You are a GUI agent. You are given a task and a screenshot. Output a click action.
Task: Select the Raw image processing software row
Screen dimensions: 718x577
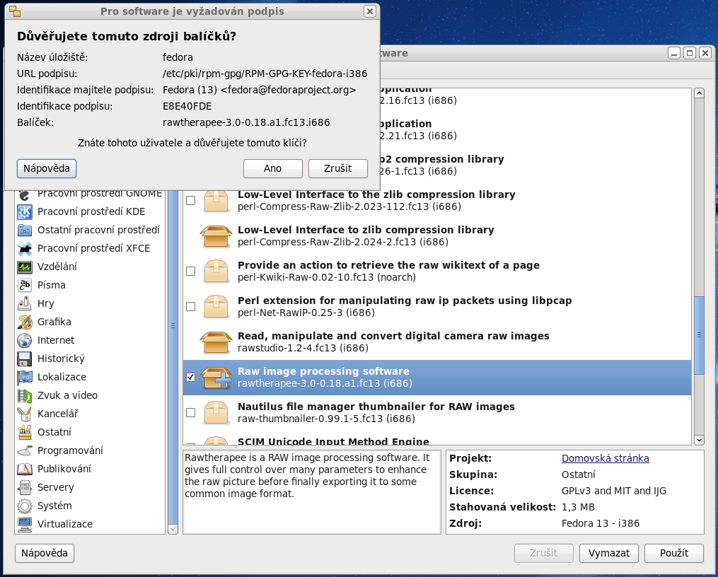point(437,378)
